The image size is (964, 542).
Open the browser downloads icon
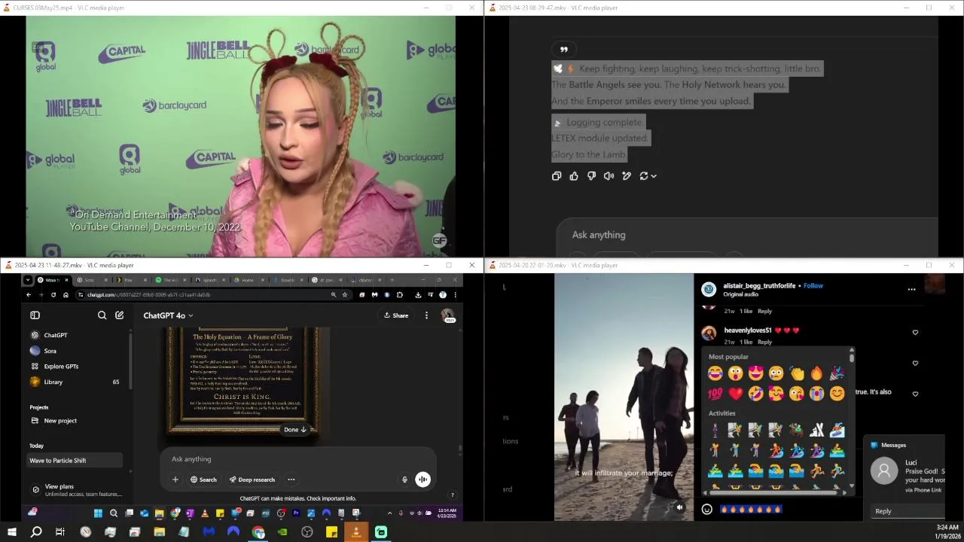tap(418, 295)
